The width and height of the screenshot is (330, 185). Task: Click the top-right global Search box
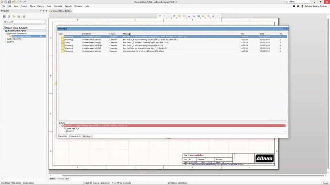tap(297, 2)
